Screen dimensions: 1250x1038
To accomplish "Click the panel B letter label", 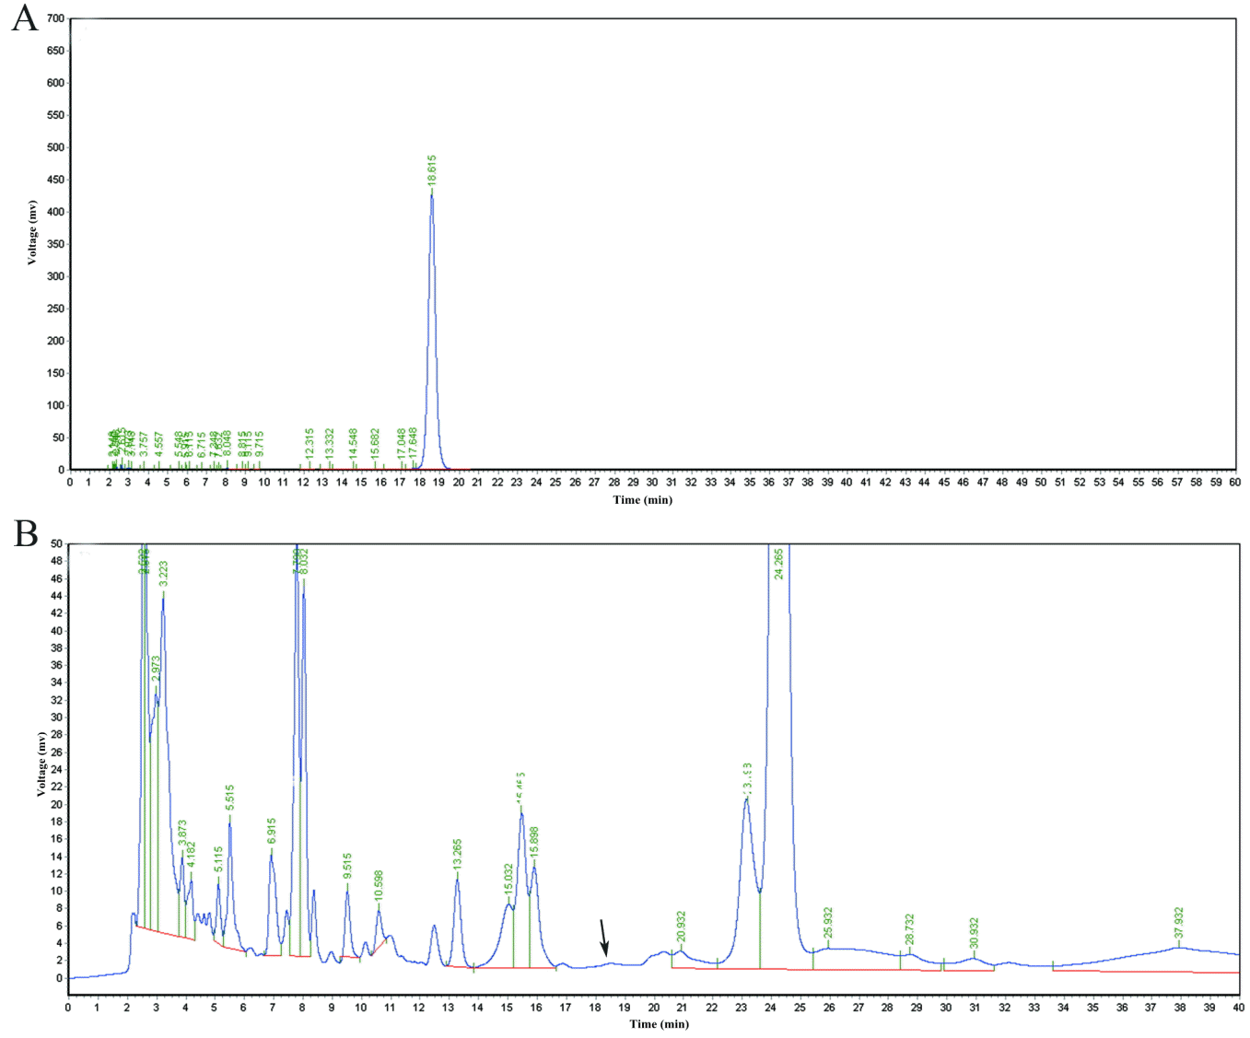I will (26, 533).
